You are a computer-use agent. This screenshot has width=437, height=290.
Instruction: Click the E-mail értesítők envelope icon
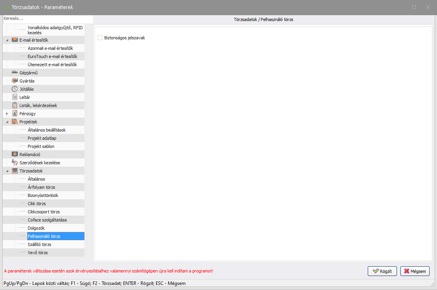coord(15,40)
